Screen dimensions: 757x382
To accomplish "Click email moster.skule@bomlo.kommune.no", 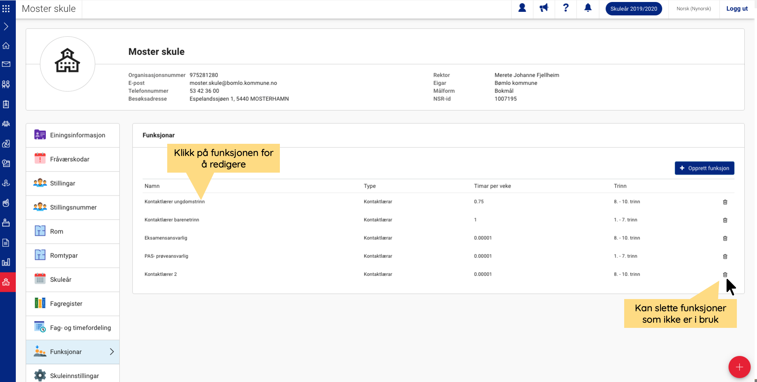I will (233, 83).
